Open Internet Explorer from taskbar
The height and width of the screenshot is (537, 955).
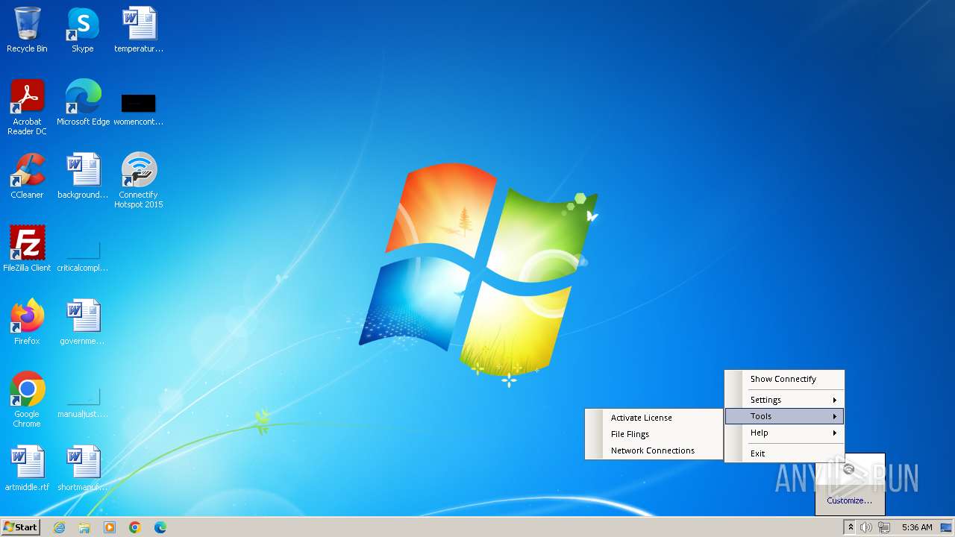tap(59, 527)
